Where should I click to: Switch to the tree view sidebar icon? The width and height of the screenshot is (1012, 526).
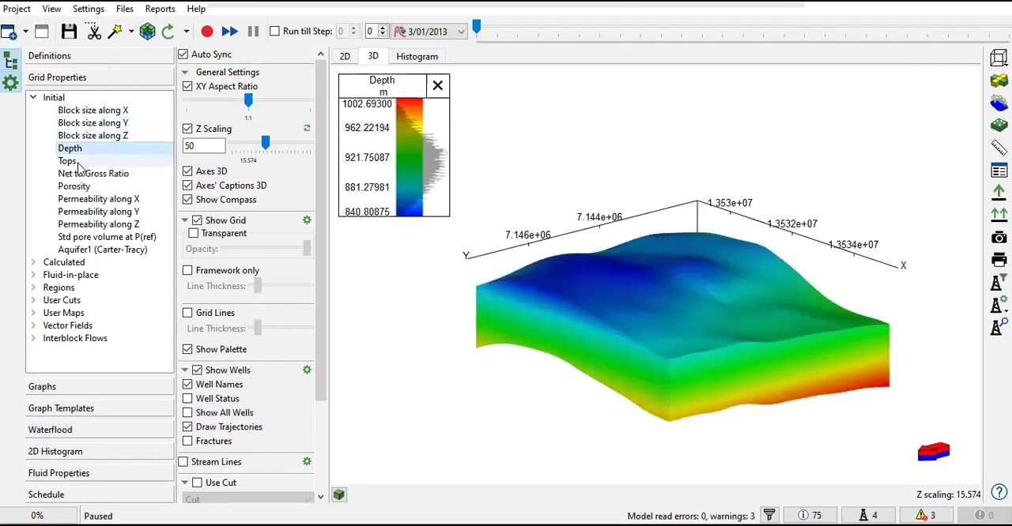(10, 61)
